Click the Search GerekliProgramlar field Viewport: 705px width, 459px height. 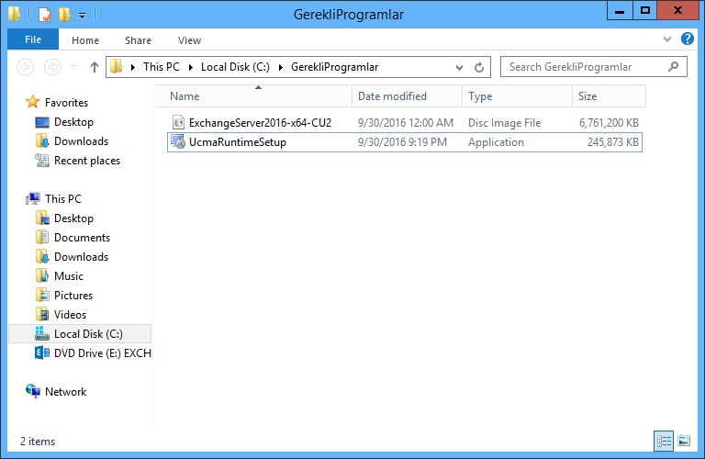point(594,67)
